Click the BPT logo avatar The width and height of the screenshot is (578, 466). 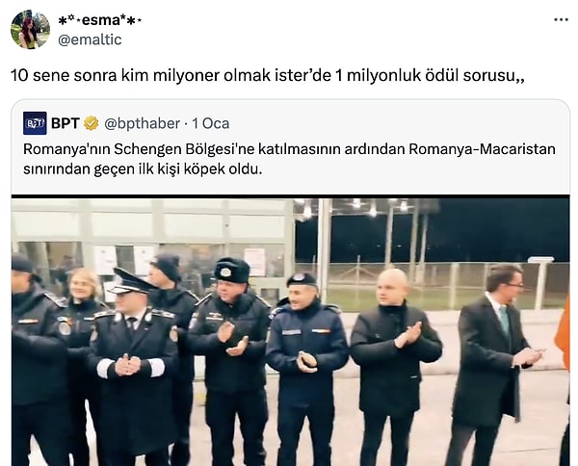pos(35,123)
